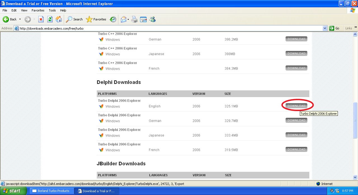Open the Back history dropdown arrow
Viewport: 358px width, 195px height.
point(20,19)
